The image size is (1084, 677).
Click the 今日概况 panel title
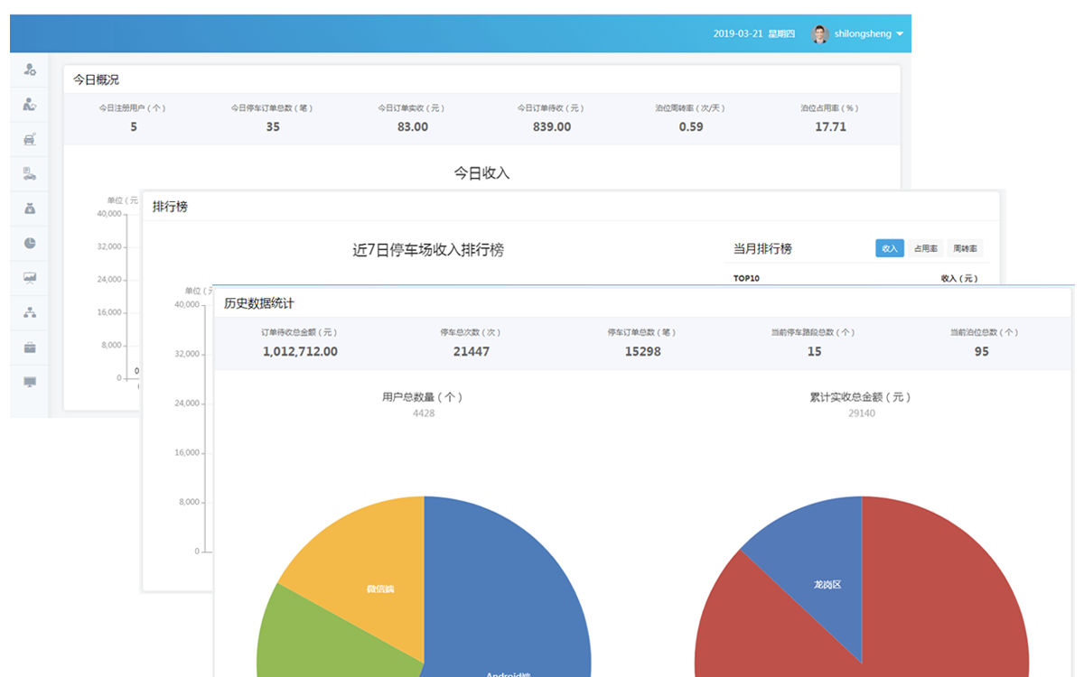(96, 79)
